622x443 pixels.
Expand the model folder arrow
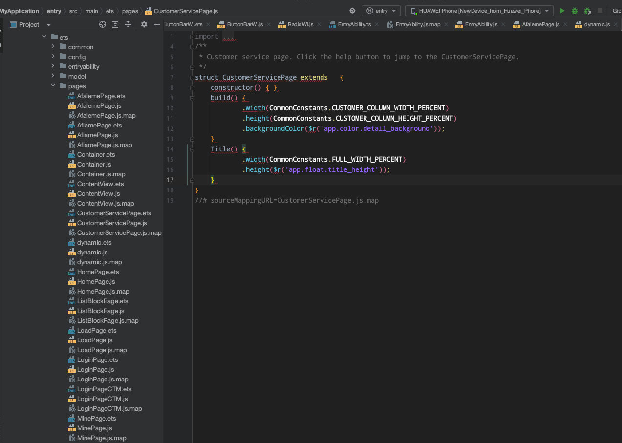(53, 76)
